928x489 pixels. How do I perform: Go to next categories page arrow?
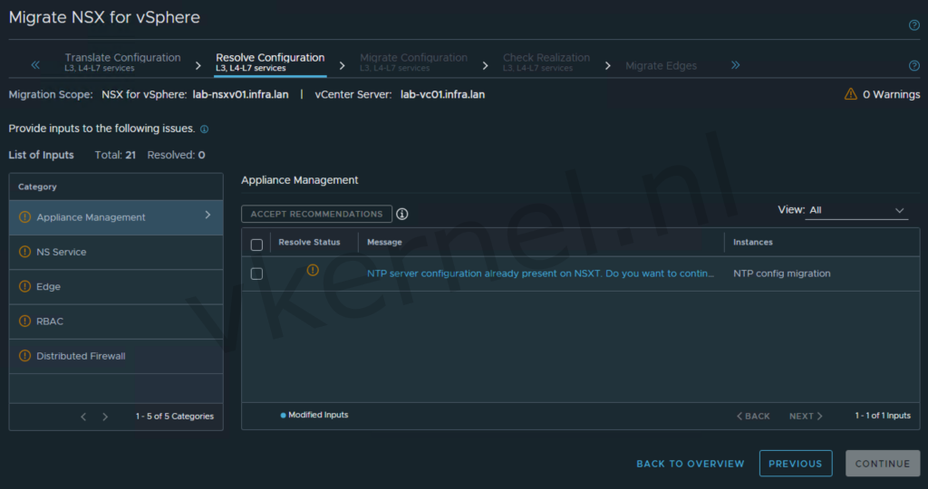tap(105, 417)
